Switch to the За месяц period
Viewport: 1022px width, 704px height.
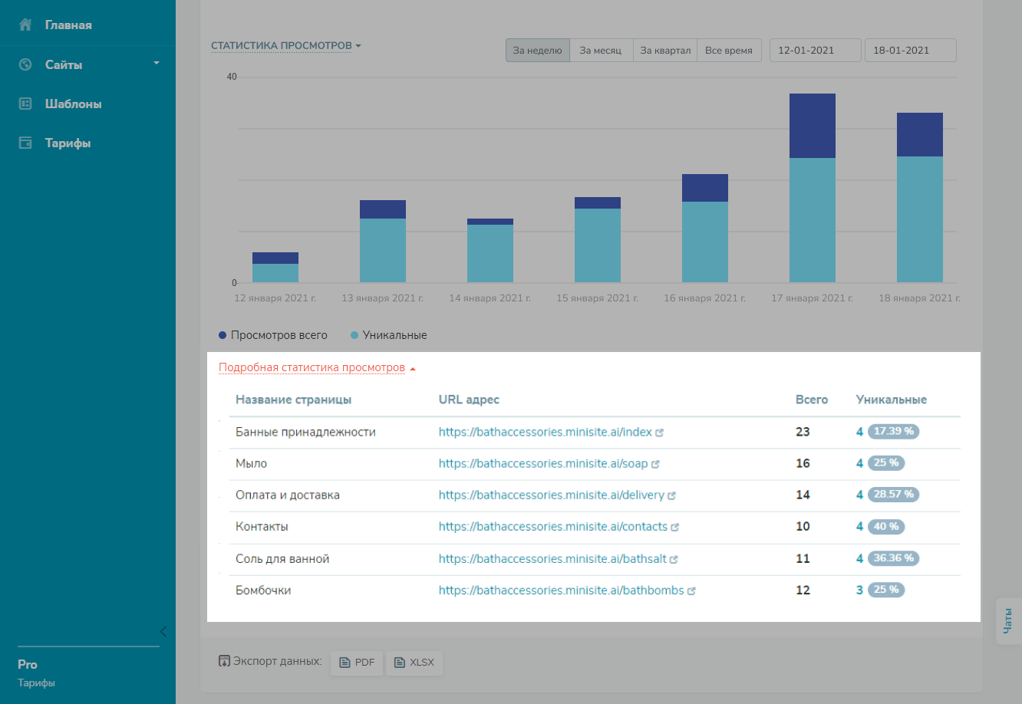tap(601, 51)
